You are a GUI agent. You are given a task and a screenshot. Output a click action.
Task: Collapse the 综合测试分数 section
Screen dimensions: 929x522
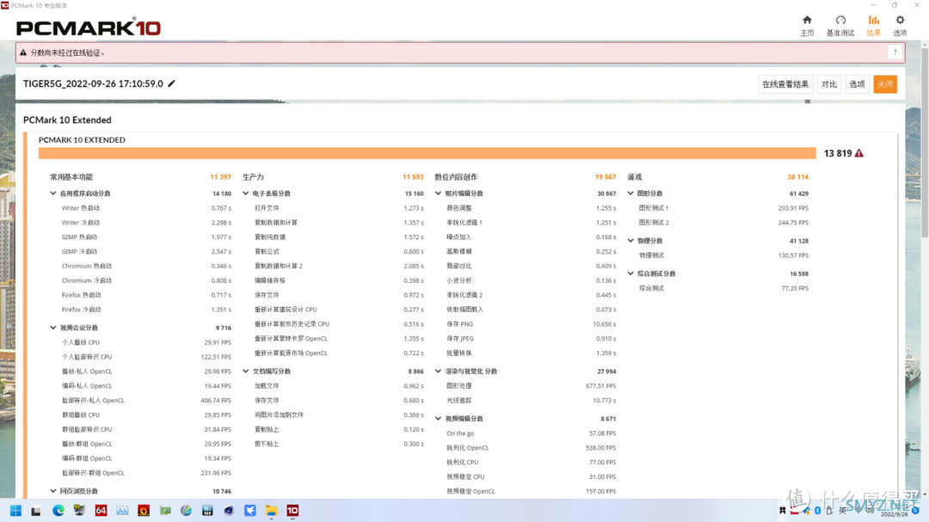[631, 273]
